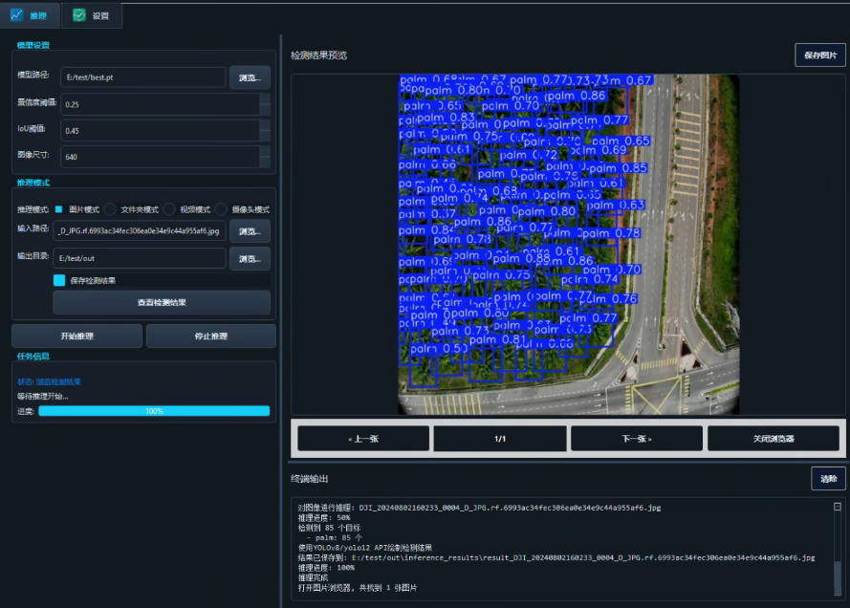Toggle the 保存检测结果 checkbox
This screenshot has height=608, width=850.
coord(59,280)
